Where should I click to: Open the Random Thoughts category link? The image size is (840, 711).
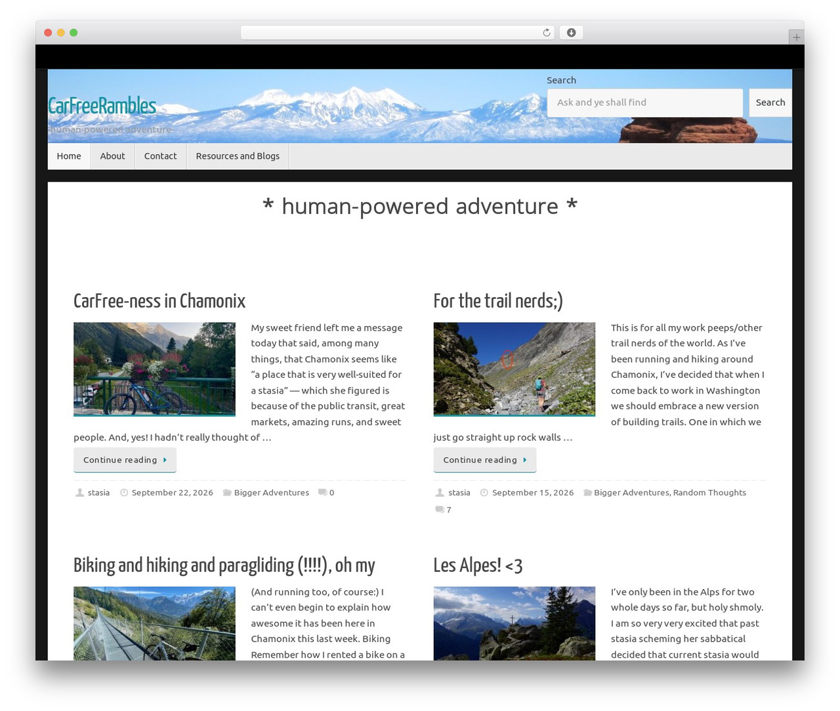[709, 493]
